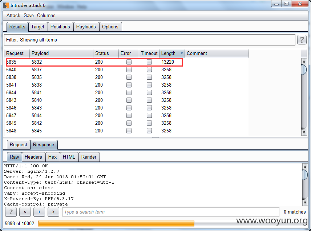Screen dimensions: 311x231
Task: Click the X-Powered-By PHP/5.3.17 line
Action: [x=39, y=199]
